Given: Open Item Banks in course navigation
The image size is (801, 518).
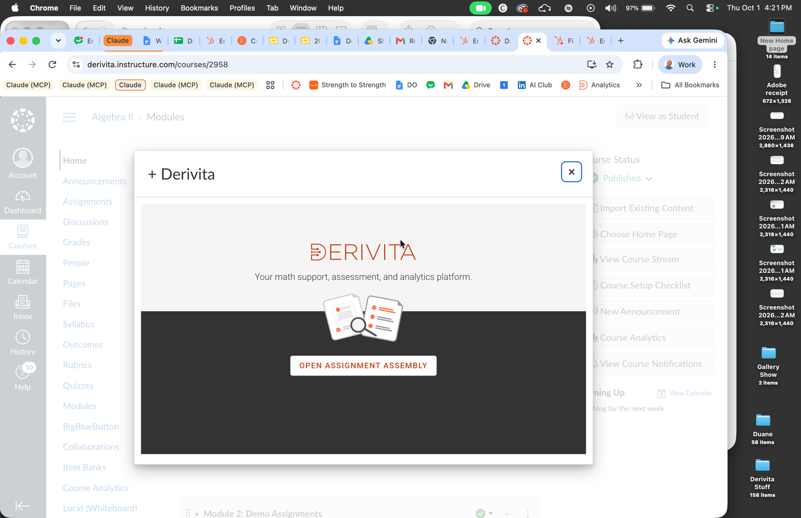Looking at the screenshot, I should click(84, 467).
